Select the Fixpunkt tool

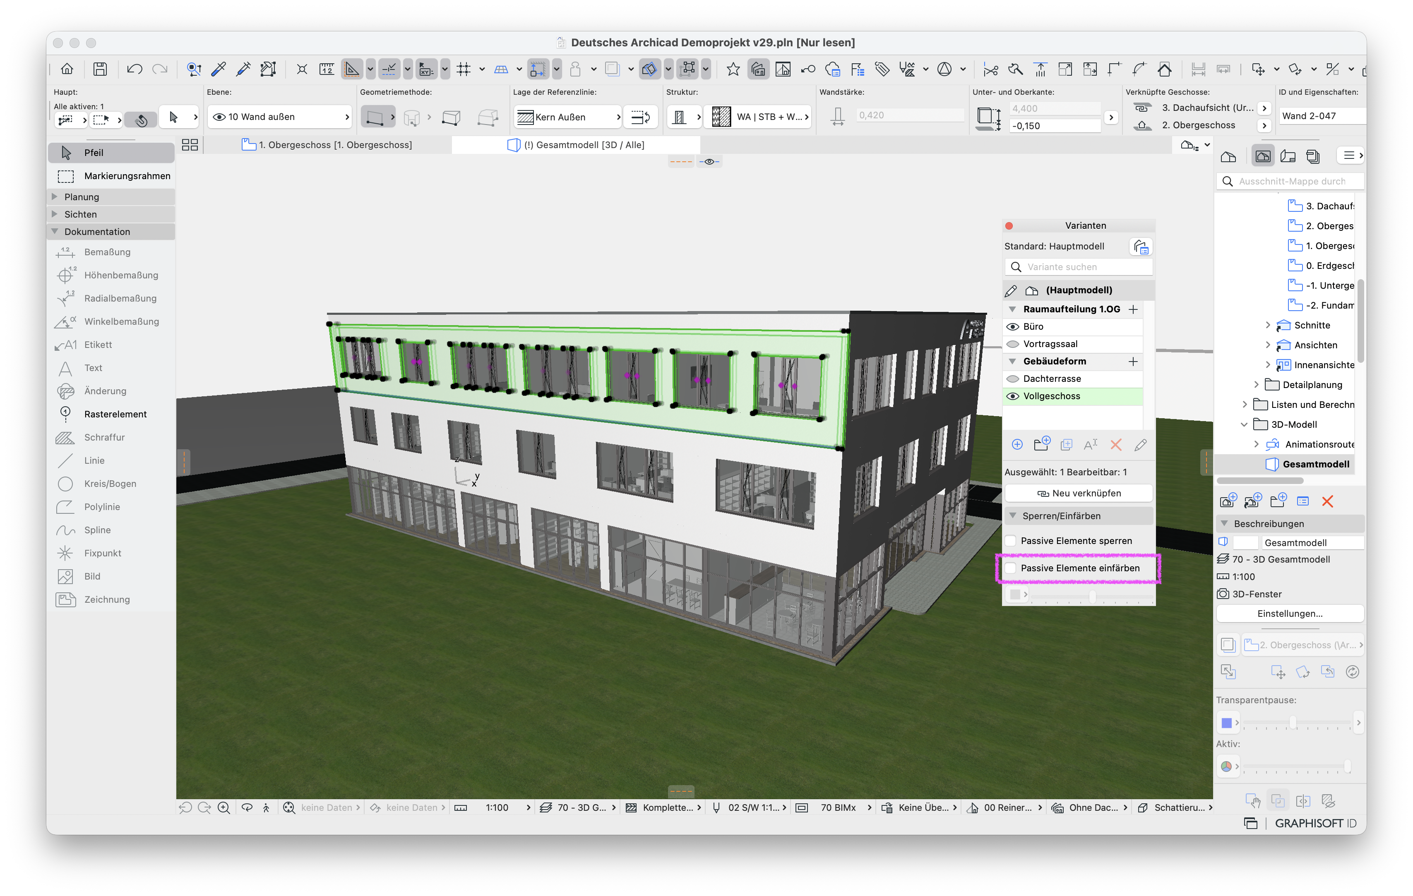(x=111, y=553)
